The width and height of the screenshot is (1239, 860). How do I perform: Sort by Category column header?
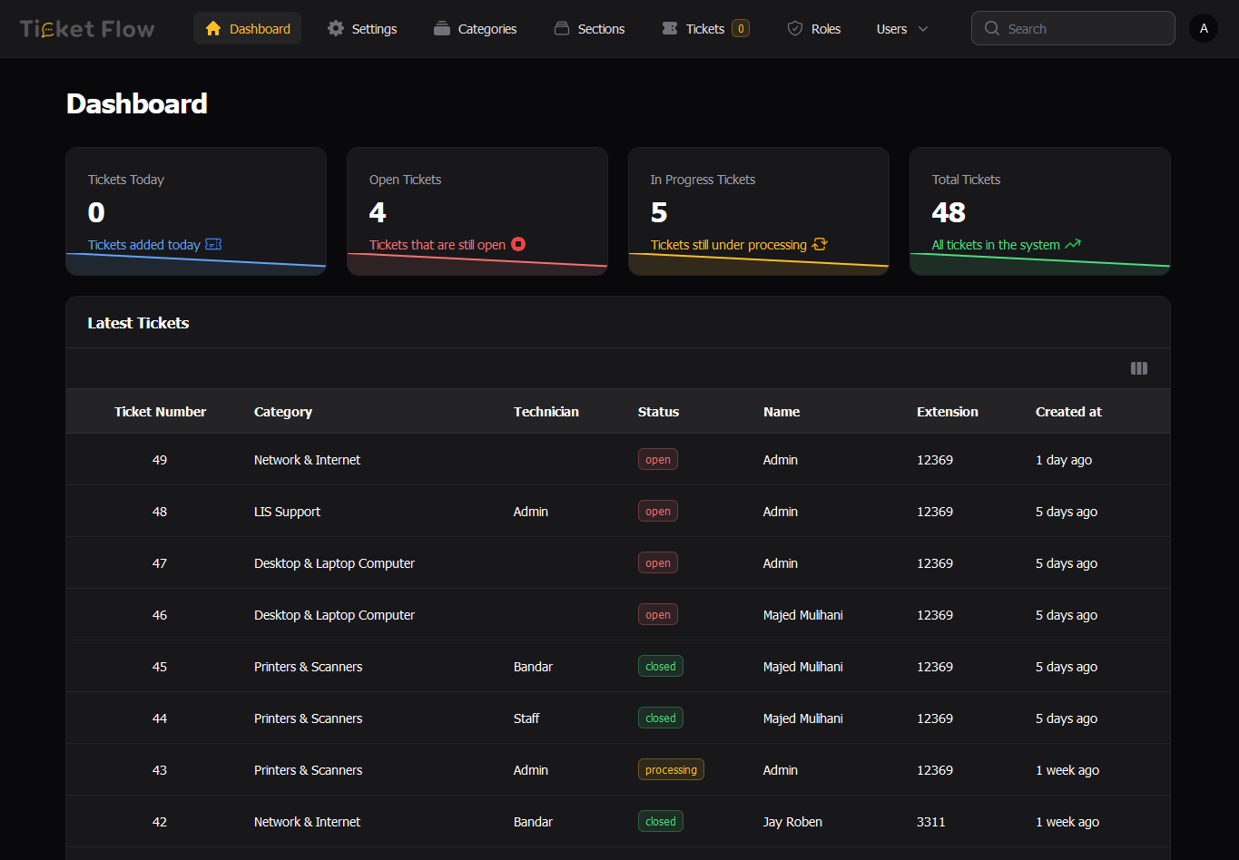283,412
